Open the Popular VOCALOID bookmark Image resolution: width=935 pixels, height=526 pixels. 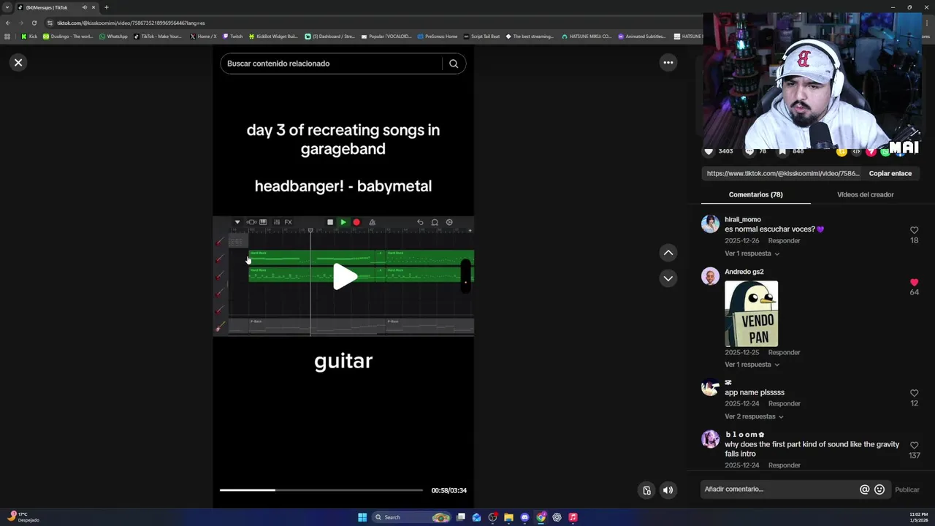[386, 36]
